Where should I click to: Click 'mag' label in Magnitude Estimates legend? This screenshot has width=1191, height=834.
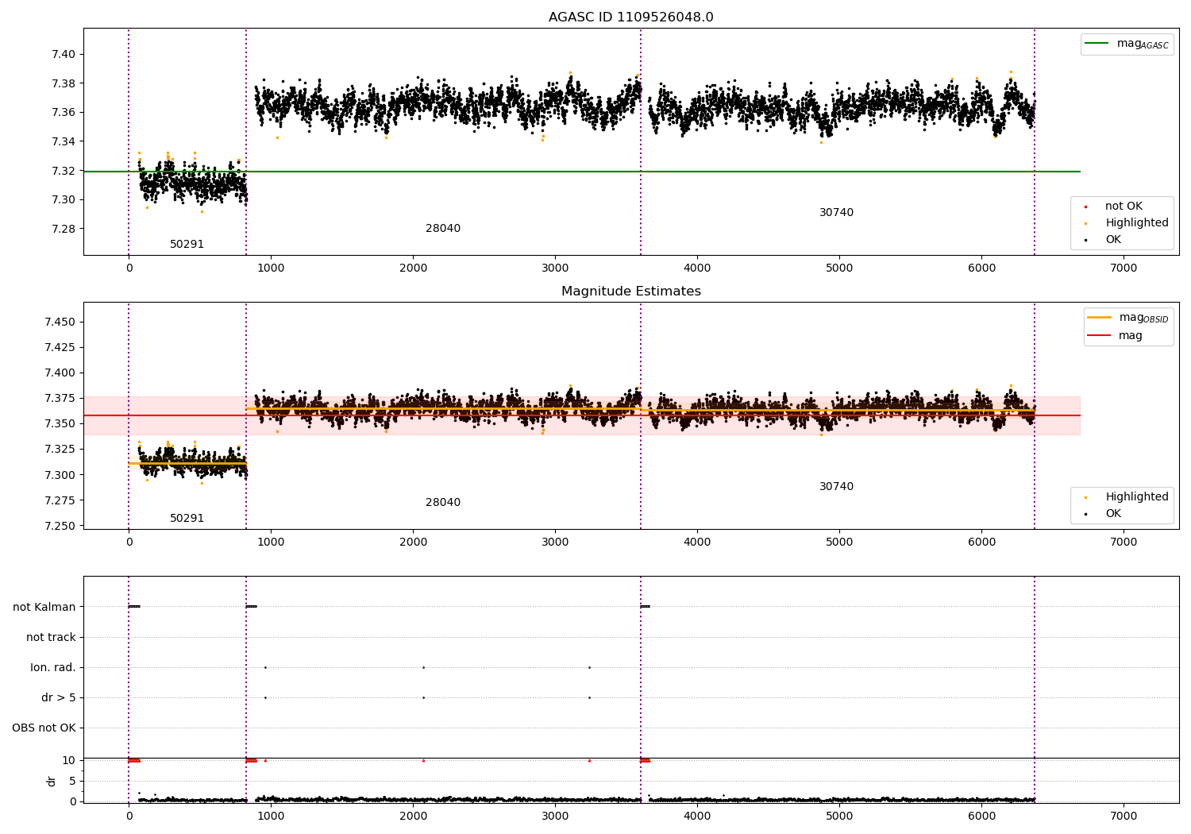pyautogui.click(x=1131, y=336)
